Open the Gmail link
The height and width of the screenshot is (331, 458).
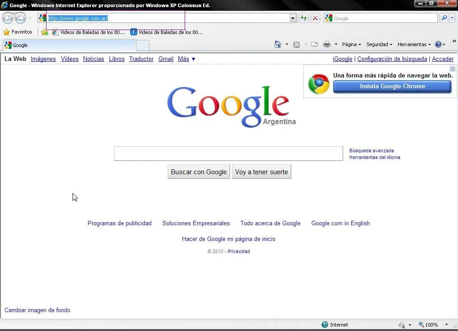click(166, 59)
